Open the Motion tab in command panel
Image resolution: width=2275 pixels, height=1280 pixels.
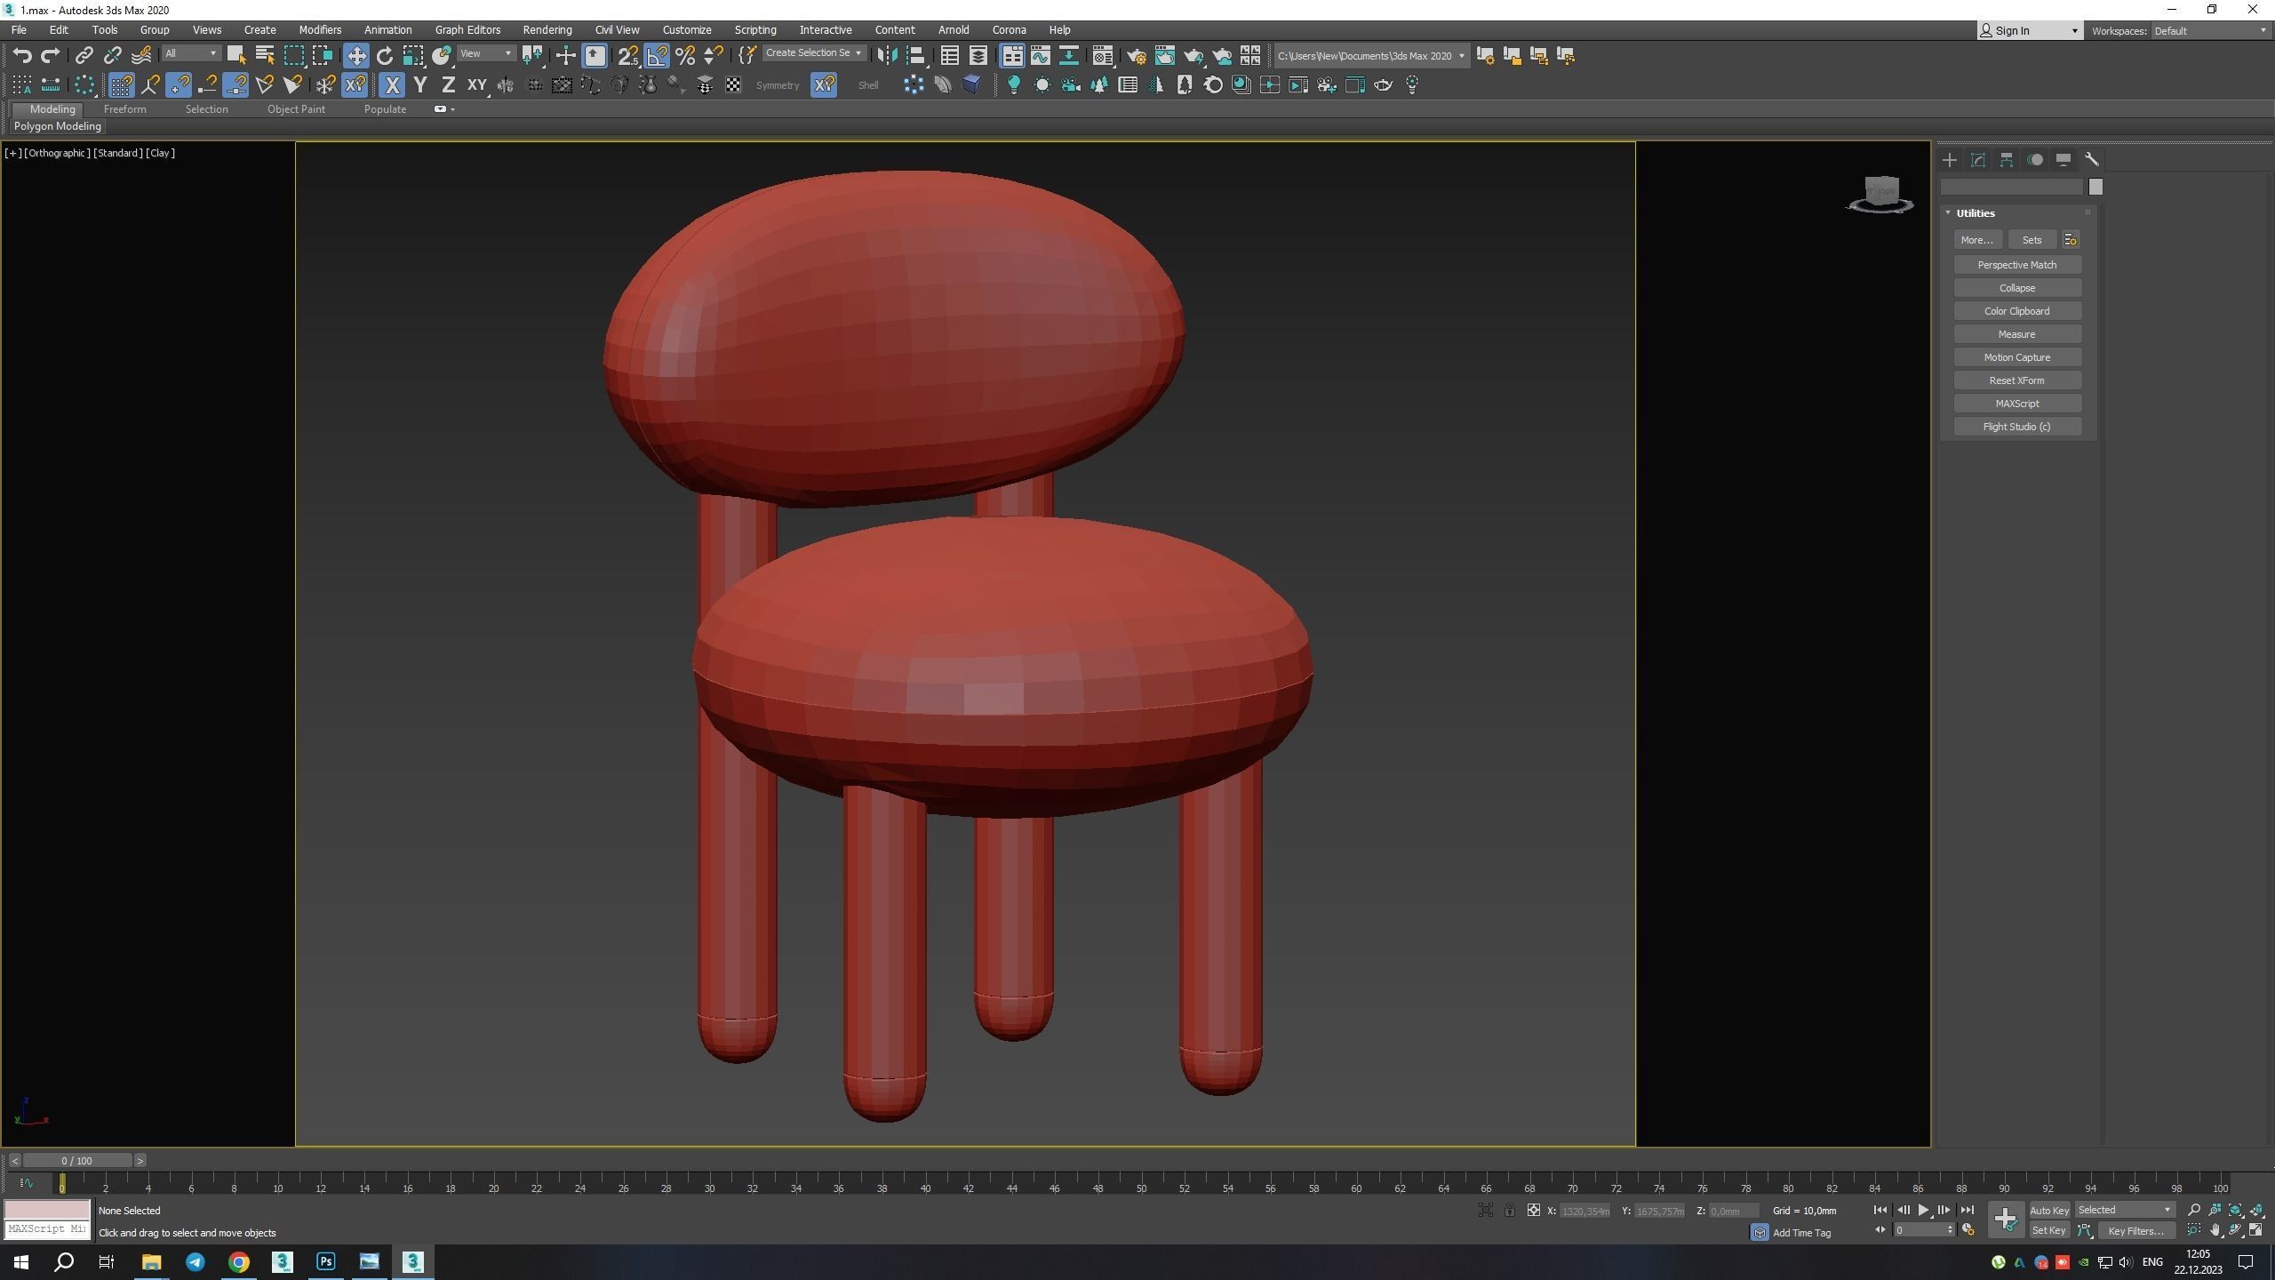coord(2035,160)
